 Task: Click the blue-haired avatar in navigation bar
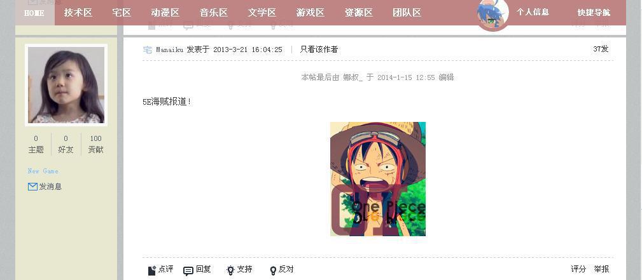click(493, 15)
